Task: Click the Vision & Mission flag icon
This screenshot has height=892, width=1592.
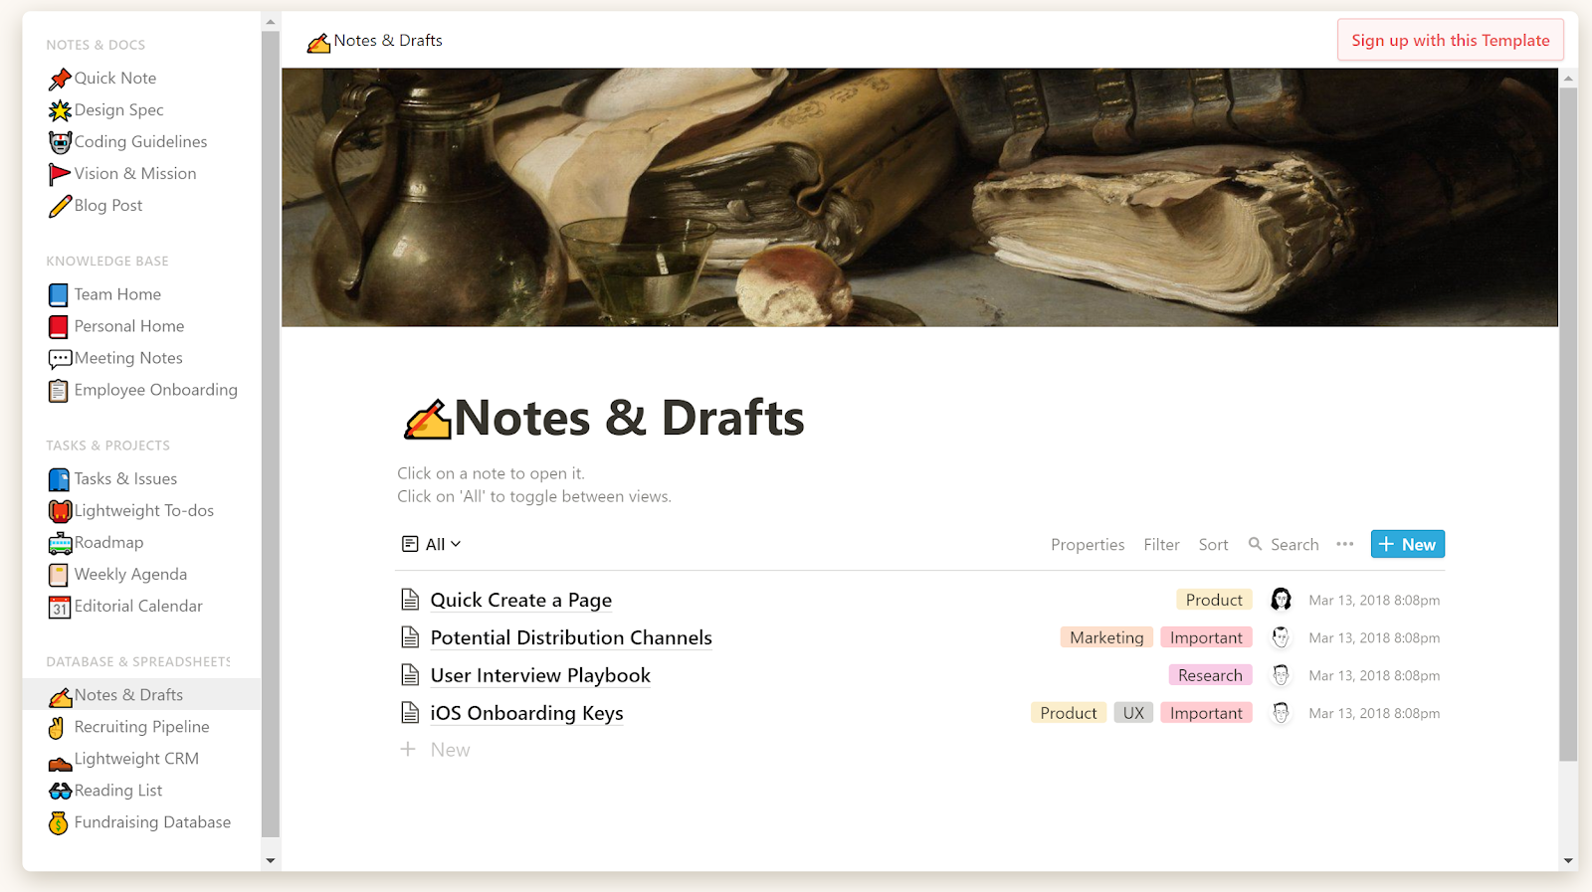Action: tap(60, 174)
